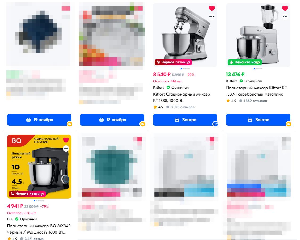Unfavorite the BQ MX342 mixer heart

66,140
